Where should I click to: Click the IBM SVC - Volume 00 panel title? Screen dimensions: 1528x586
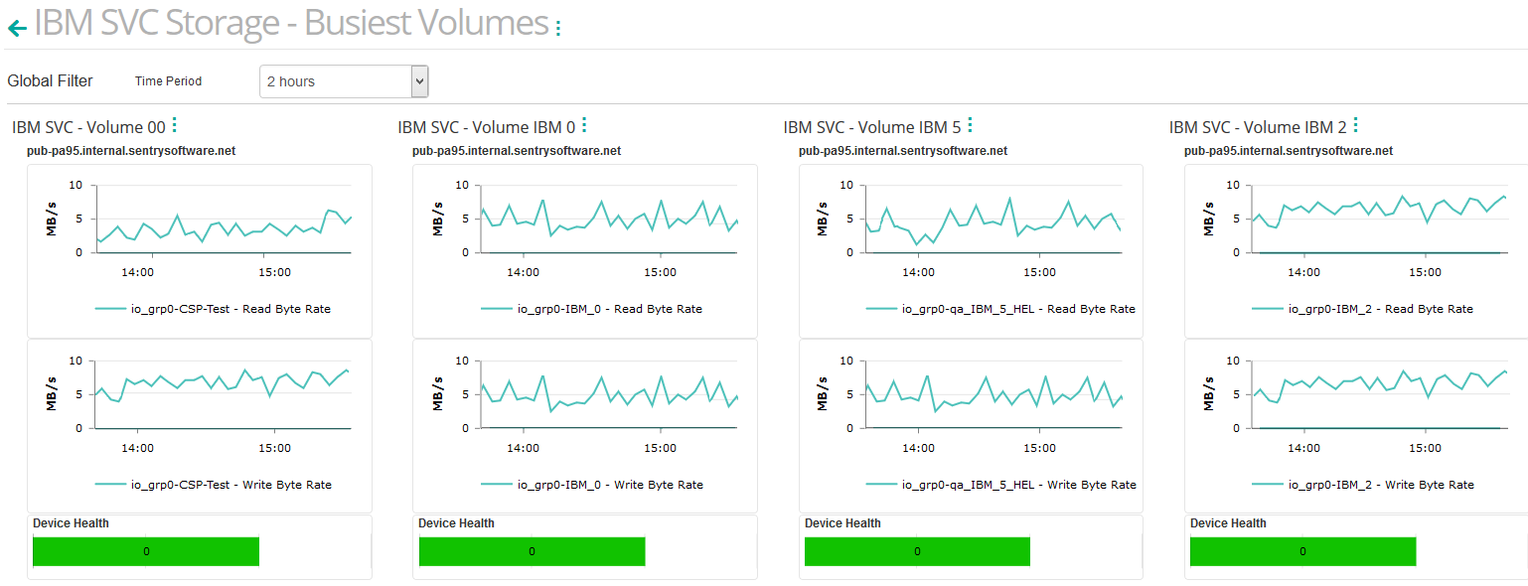tap(88, 127)
